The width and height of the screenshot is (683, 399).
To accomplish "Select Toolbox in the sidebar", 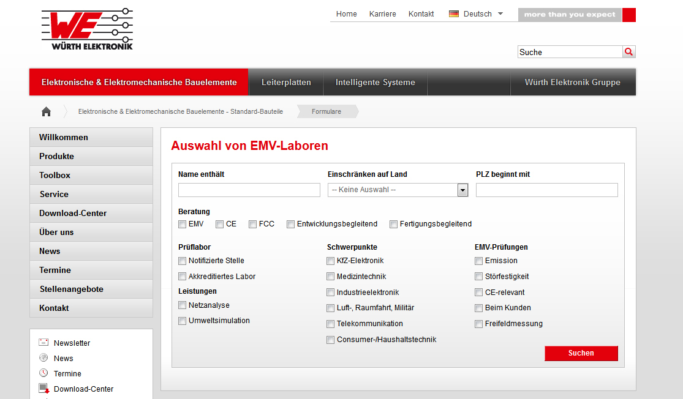I will (x=91, y=176).
